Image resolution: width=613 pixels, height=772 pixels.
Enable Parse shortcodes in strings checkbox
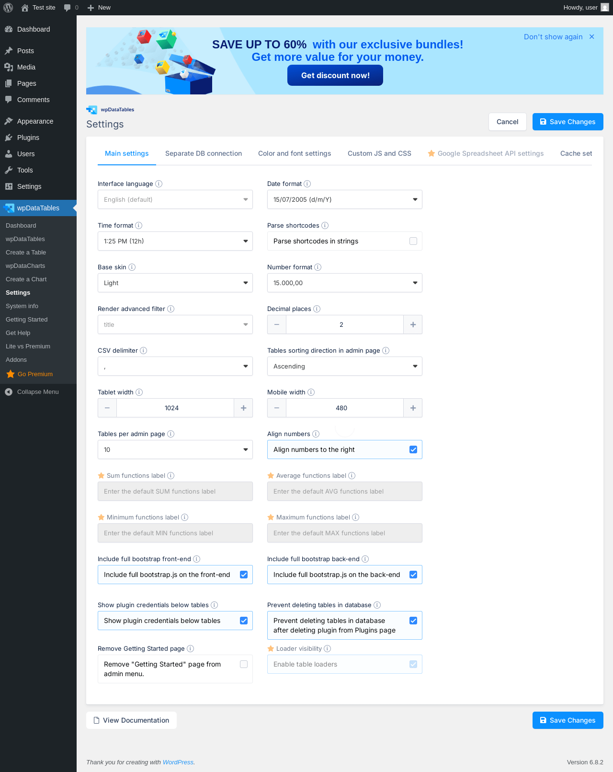click(413, 241)
